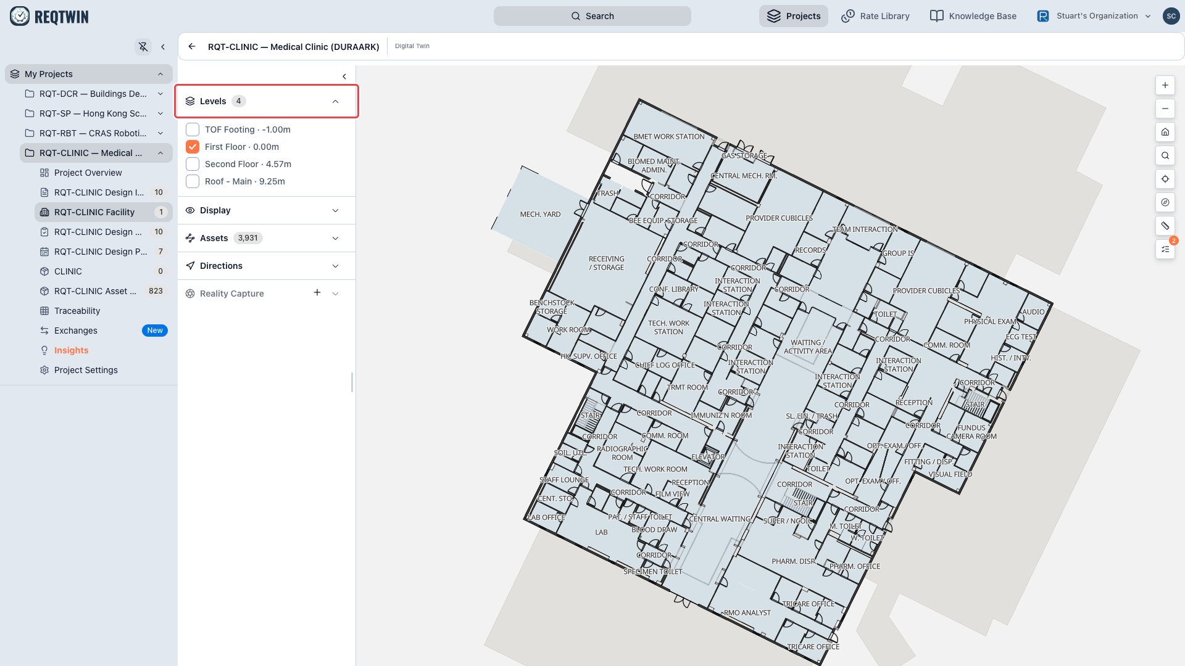Viewport: 1185px width, 666px height.
Task: Click the Display eye icon
Action: point(190,210)
